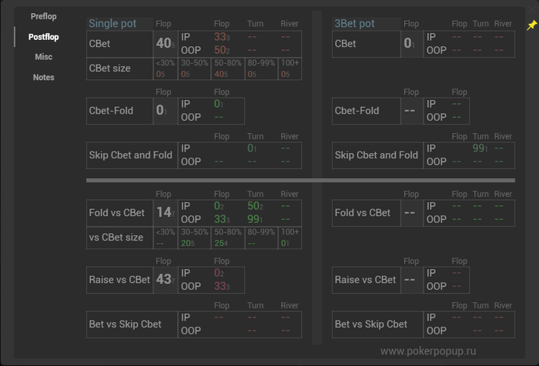The image size is (539, 366).
Task: Switch to the Preflop tab
Action: click(x=44, y=16)
